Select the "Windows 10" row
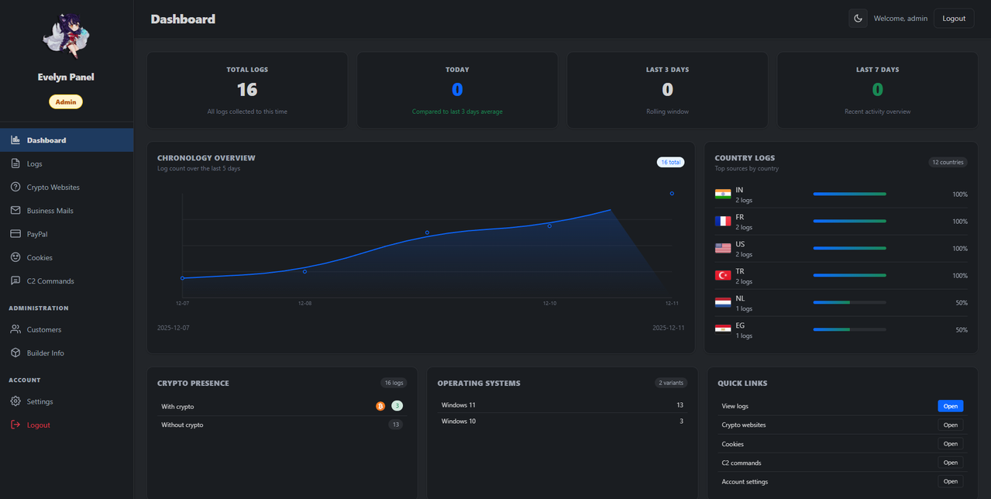The height and width of the screenshot is (499, 991). (x=563, y=422)
